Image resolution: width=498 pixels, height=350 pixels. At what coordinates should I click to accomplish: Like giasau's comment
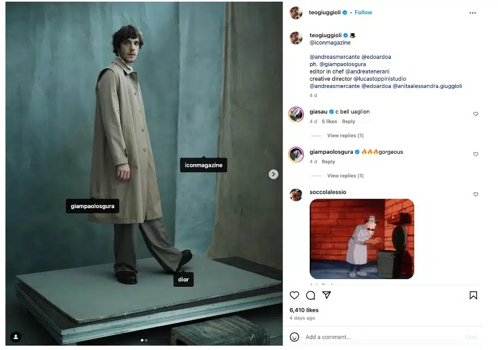point(476,114)
